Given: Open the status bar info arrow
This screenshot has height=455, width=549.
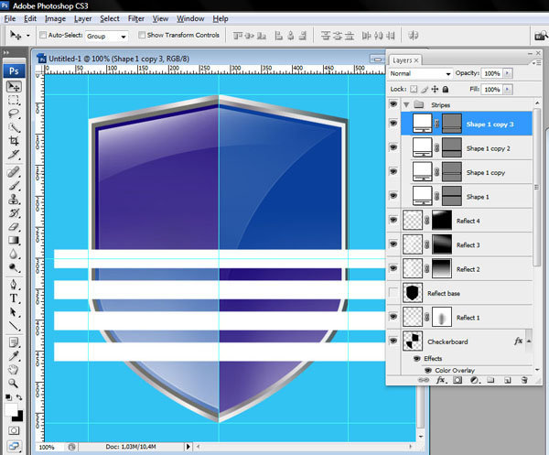Looking at the screenshot, I should [x=188, y=447].
